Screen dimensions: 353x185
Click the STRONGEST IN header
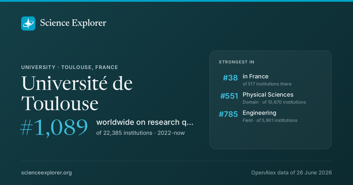(x=237, y=62)
